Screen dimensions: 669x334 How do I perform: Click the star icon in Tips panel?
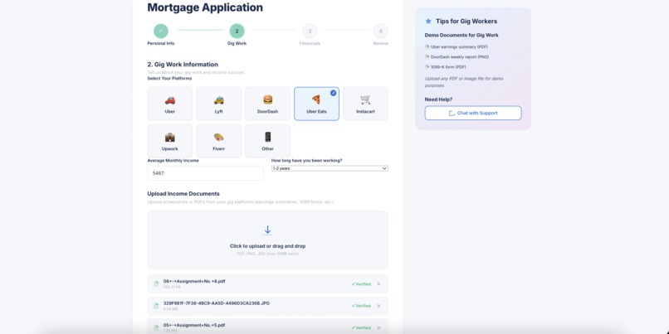(x=428, y=21)
